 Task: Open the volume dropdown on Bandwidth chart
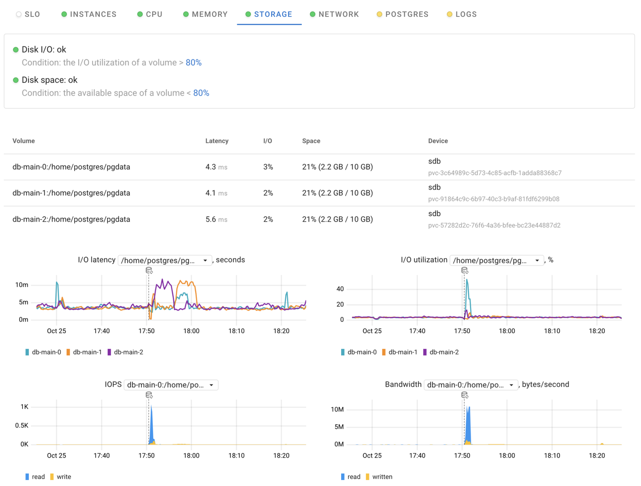(470, 385)
